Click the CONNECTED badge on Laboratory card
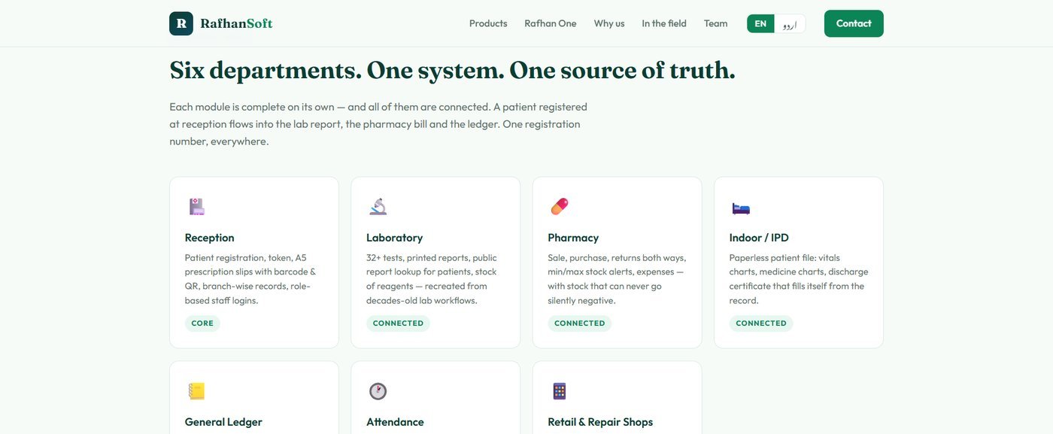The image size is (1053, 434). click(x=398, y=323)
